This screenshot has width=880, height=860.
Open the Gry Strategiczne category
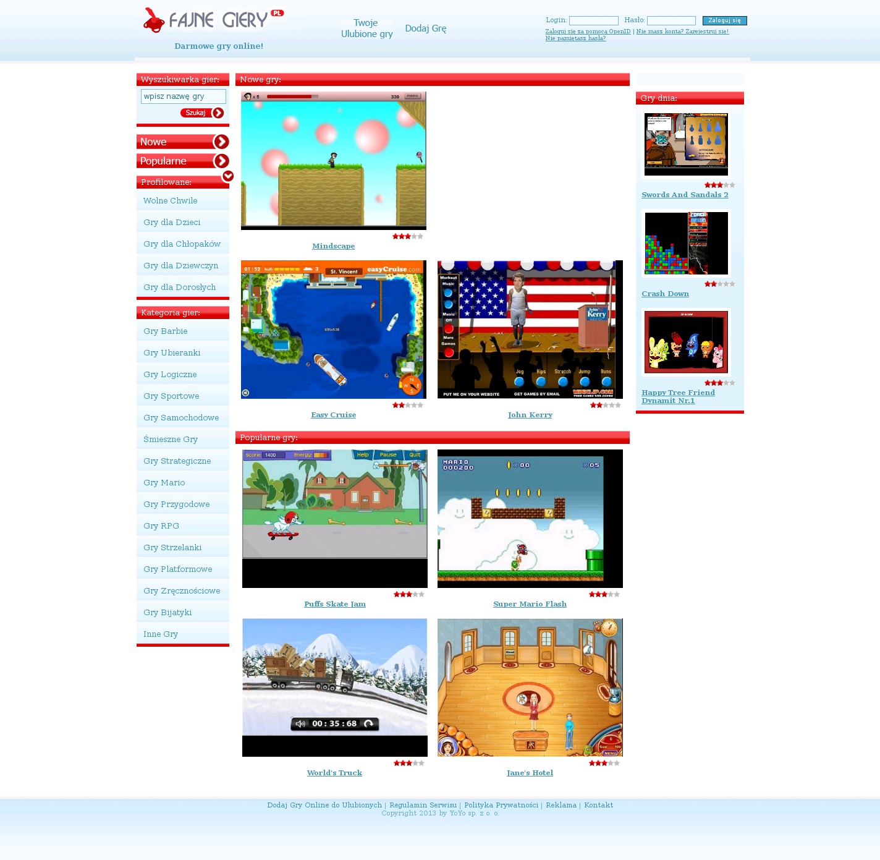point(183,461)
